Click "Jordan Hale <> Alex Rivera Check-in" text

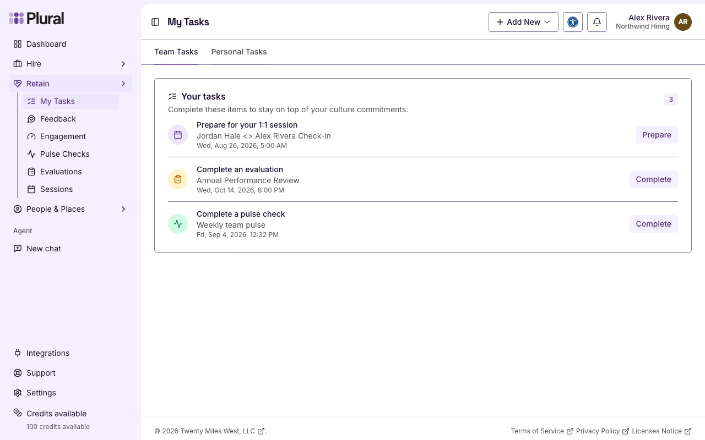(x=264, y=136)
